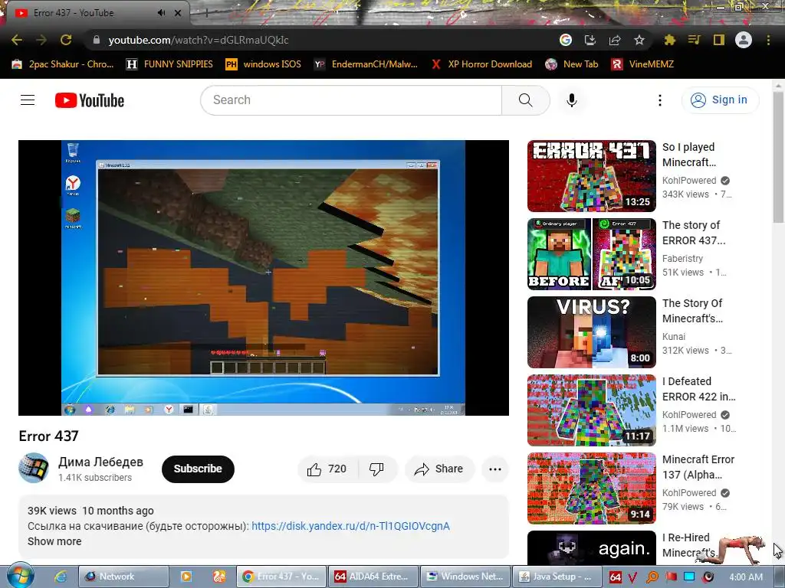Open the 2pac Shakur bookmark
The width and height of the screenshot is (785, 588).
[63, 64]
